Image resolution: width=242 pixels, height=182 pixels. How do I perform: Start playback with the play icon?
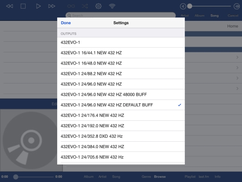(x=38, y=6)
